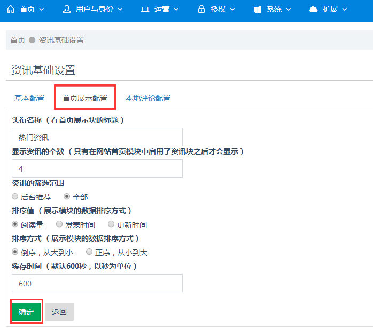Select 更新时间 as sort value
Image resolution: width=373 pixels, height=330 pixels.
tap(111, 224)
